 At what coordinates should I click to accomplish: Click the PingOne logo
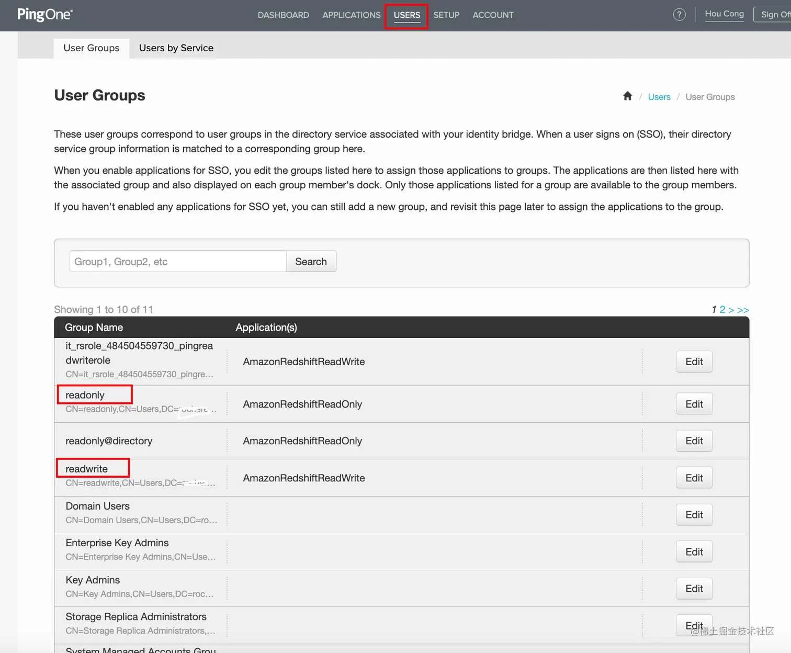45,15
